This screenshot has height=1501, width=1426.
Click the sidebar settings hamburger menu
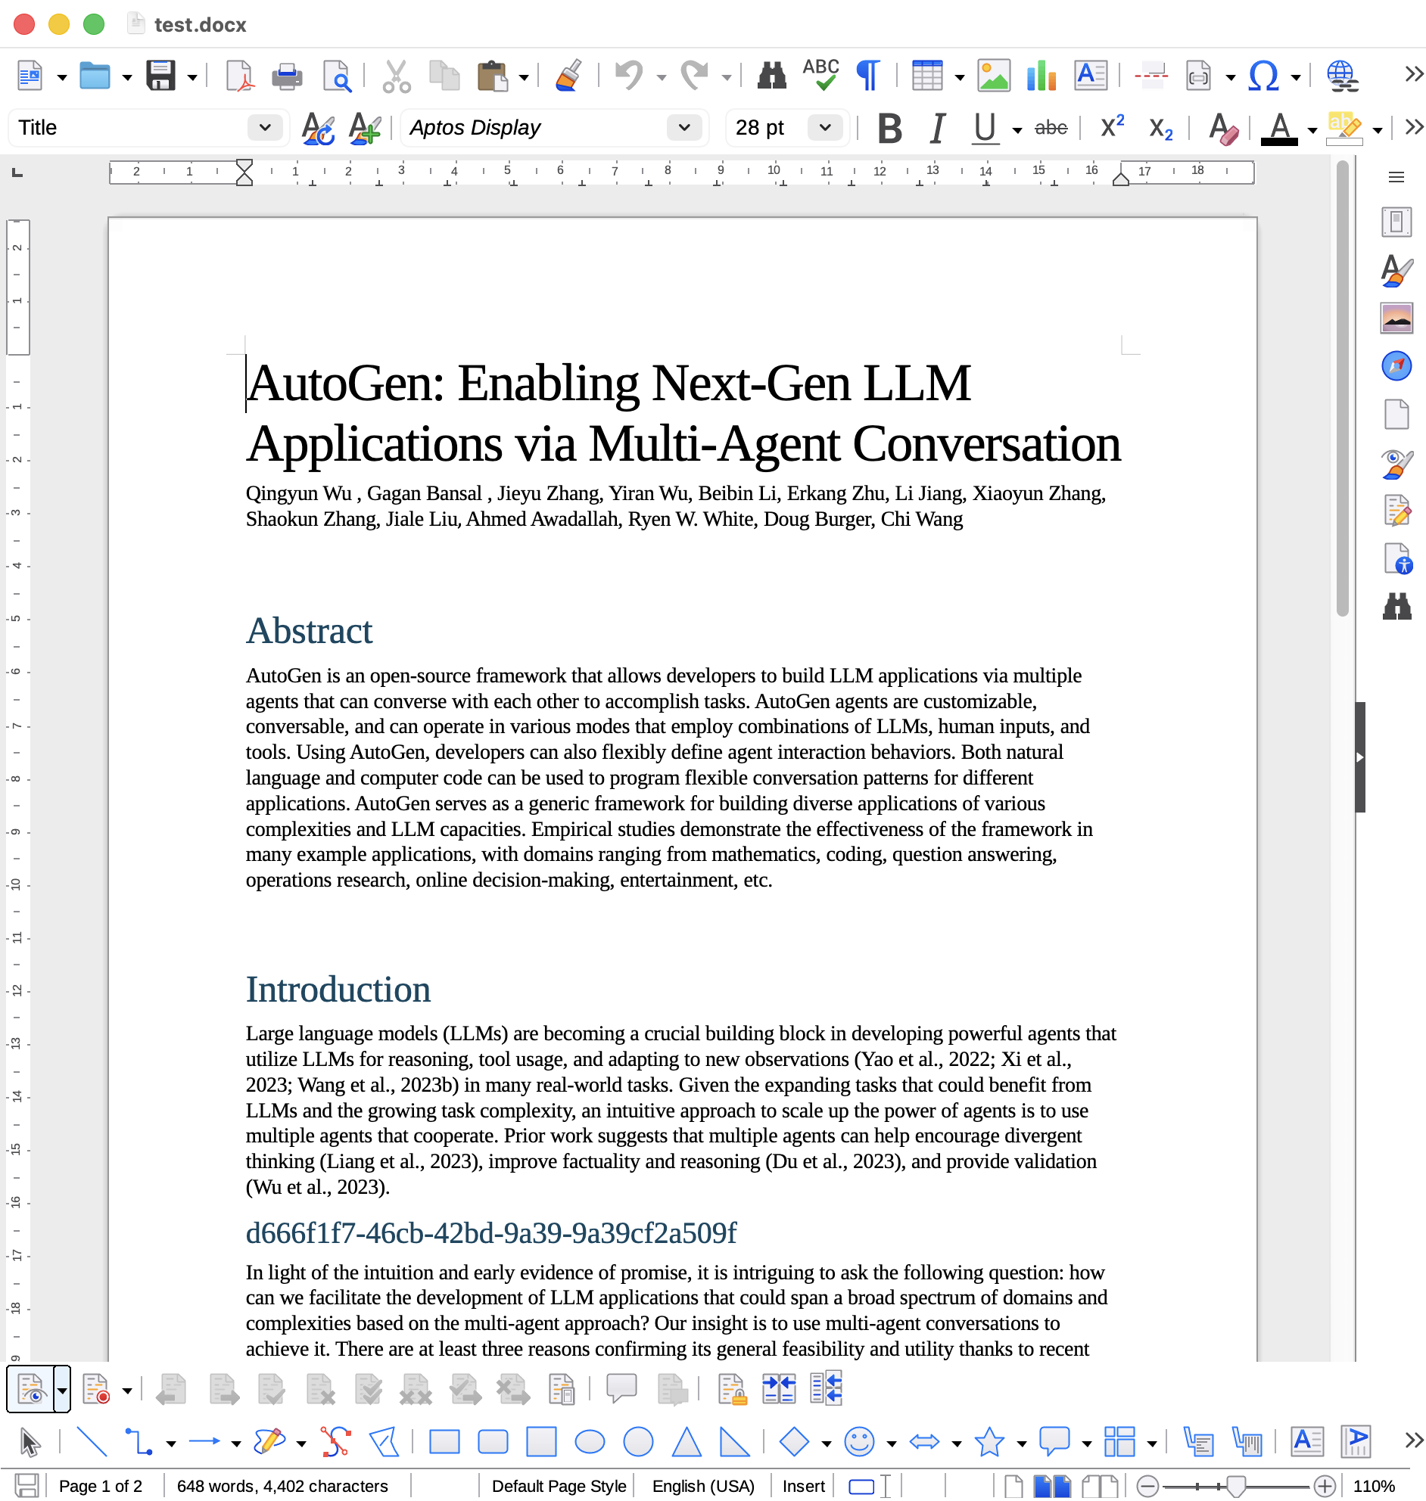click(1396, 177)
